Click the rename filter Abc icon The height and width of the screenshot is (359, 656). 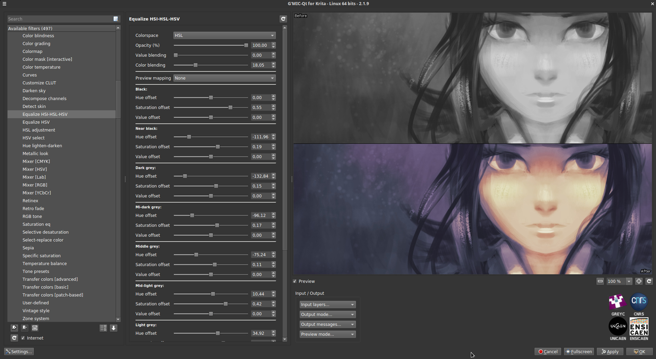35,328
